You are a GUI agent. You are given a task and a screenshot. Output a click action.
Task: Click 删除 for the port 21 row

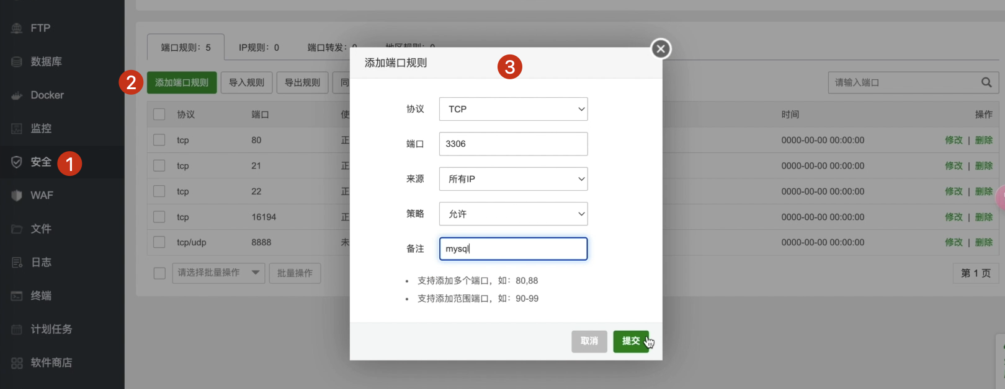(x=984, y=165)
